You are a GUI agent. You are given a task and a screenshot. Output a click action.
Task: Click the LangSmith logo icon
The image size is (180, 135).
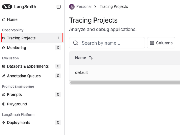[7, 7]
